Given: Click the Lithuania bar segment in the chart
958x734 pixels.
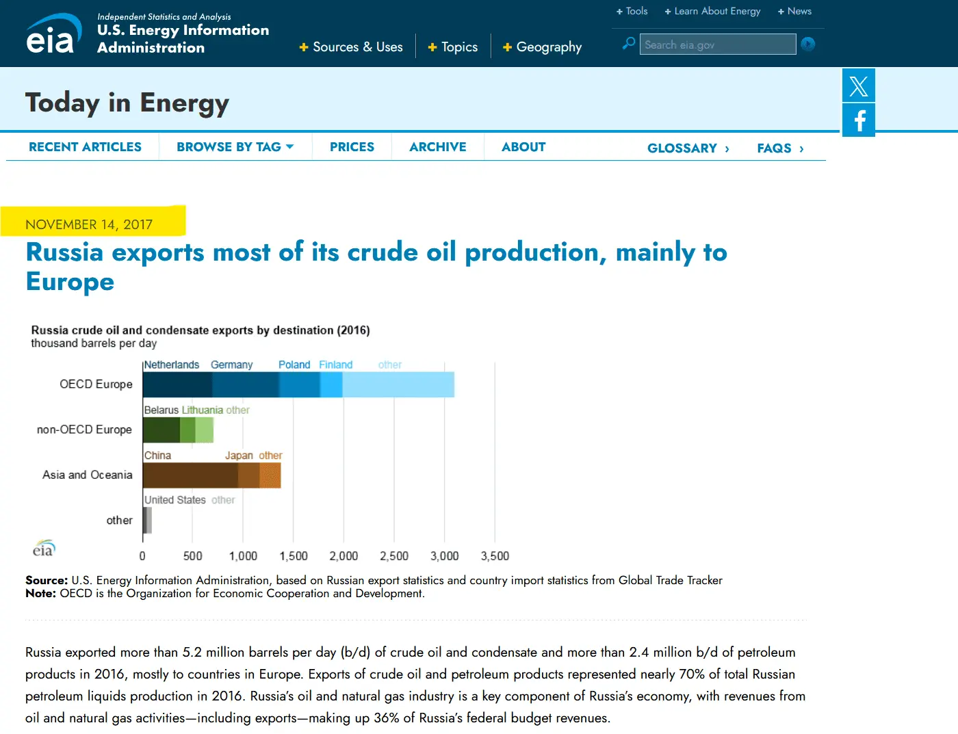Looking at the screenshot, I should pos(187,430).
